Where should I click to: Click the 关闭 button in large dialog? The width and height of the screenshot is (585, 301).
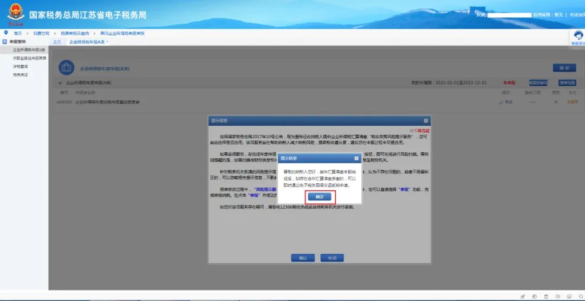[x=331, y=258]
